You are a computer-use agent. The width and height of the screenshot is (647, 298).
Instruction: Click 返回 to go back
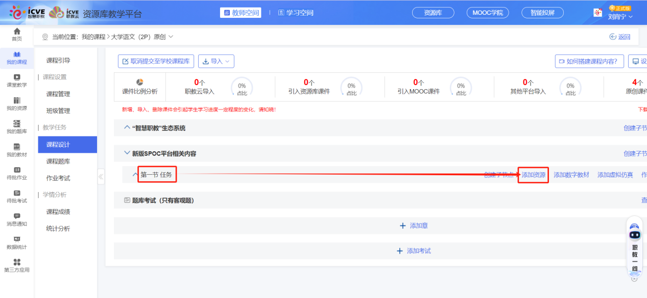click(x=620, y=37)
